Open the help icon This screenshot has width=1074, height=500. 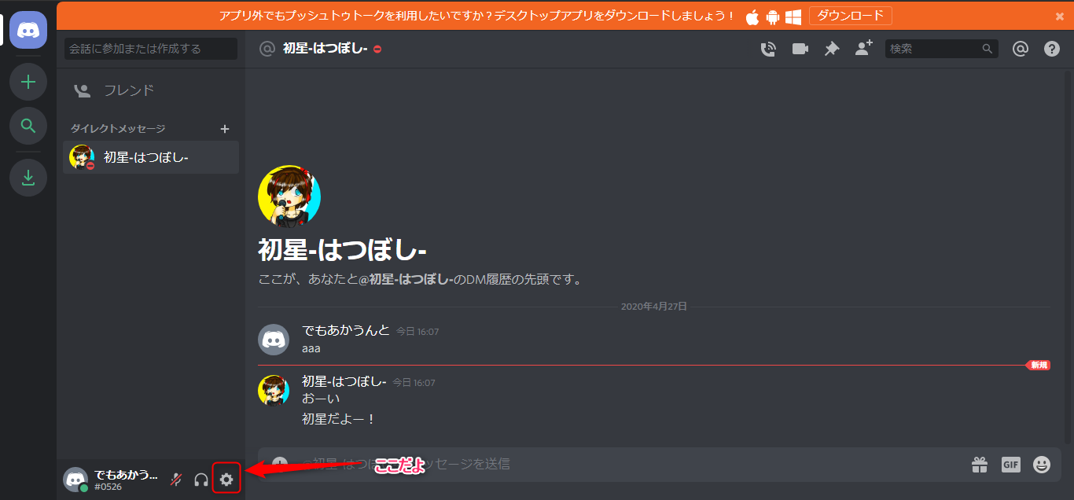coord(1052,49)
